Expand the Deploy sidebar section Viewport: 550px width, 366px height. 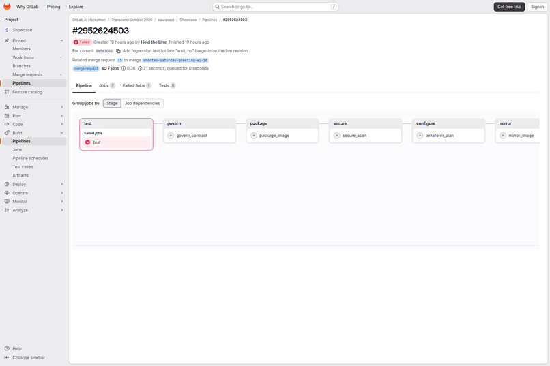pos(33,184)
